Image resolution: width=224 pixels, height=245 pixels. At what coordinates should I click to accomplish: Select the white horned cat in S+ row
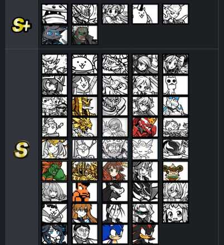pyautogui.click(x=145, y=14)
